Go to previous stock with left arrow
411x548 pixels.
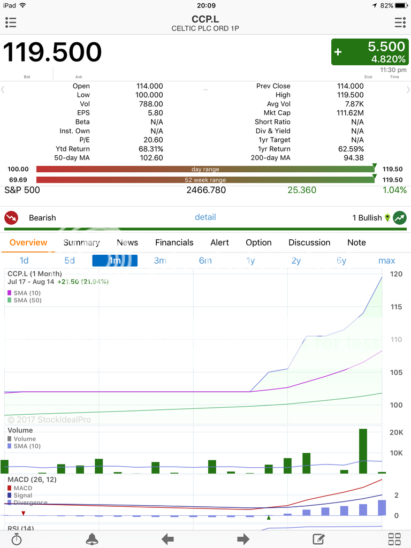tap(168, 538)
